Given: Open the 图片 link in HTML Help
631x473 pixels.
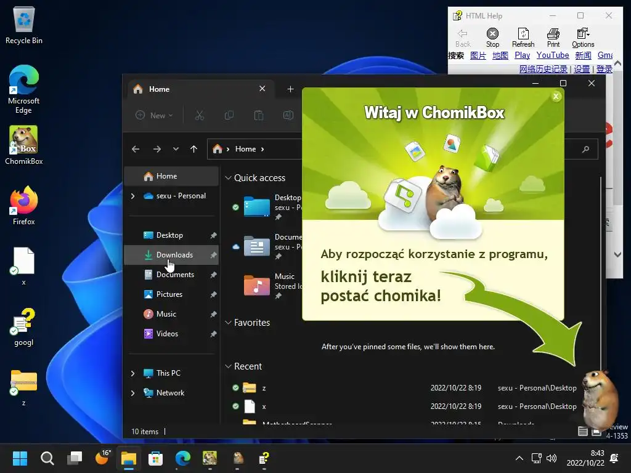Looking at the screenshot, I should [478, 55].
